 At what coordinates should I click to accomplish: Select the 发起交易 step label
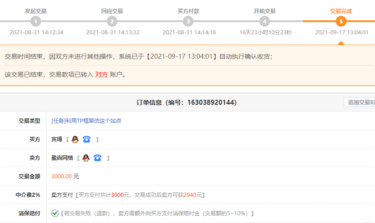point(36,11)
